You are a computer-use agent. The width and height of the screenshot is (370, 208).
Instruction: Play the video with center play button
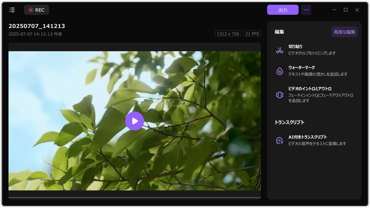tap(135, 121)
